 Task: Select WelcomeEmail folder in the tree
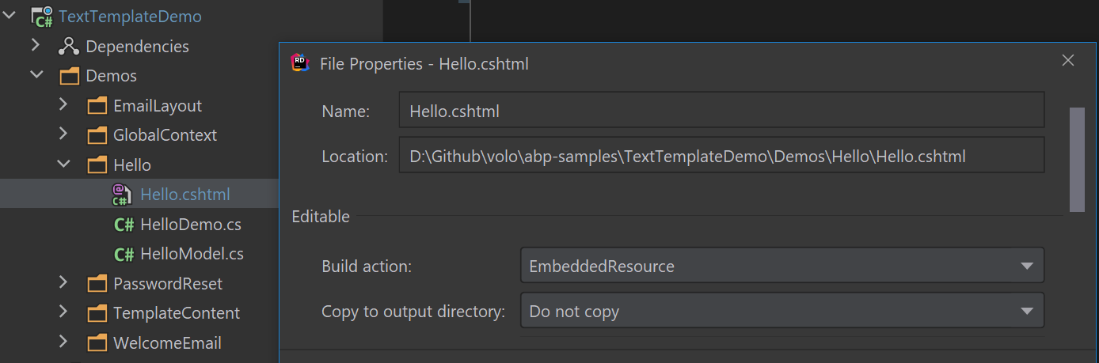[x=167, y=343]
